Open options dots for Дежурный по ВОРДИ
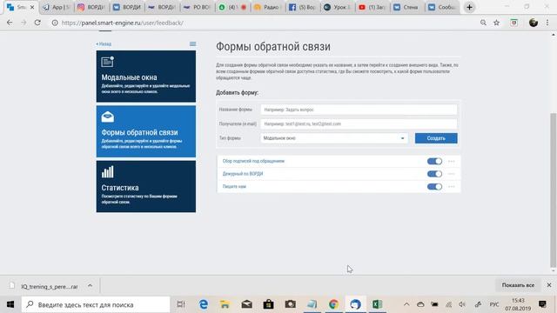The width and height of the screenshot is (557, 313). coord(451,174)
